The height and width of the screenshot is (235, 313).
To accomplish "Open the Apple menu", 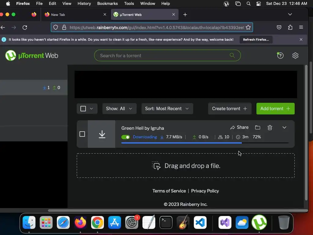I will click(8, 4).
